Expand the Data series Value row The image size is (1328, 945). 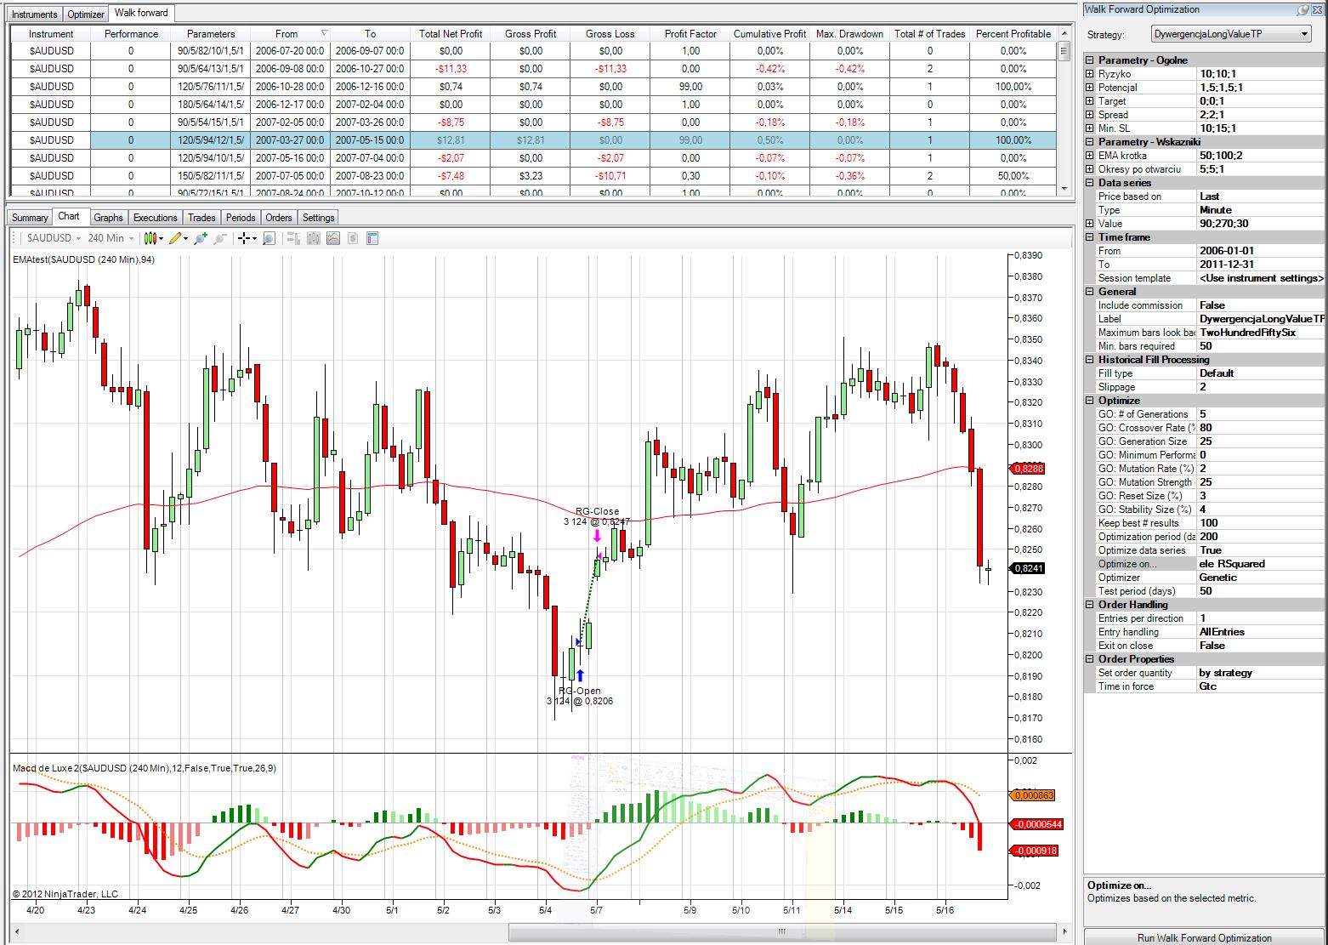pyautogui.click(x=1090, y=224)
